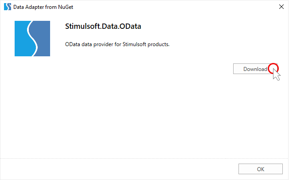Image resolution: width=289 pixels, height=180 pixels.
Task: Click the darker blue half of logo
Action: coord(43,39)
